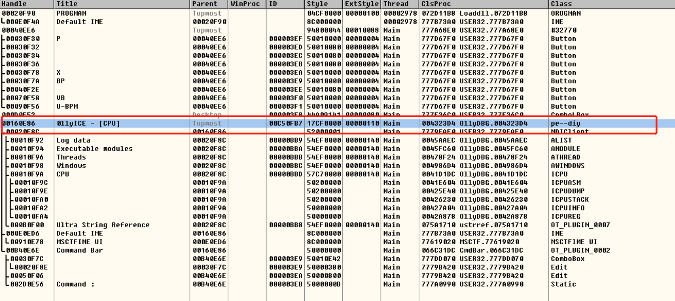Viewport: 675px width, 301px height.
Task: Click the ClsProc column header
Action: pos(484,4)
